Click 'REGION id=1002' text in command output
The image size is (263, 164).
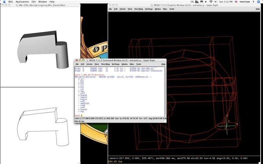coord(107,77)
